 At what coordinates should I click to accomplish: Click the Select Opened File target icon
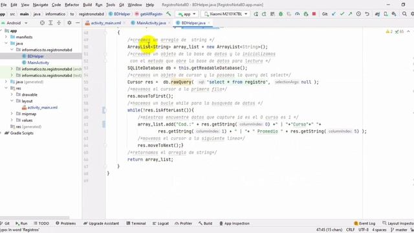42,23
